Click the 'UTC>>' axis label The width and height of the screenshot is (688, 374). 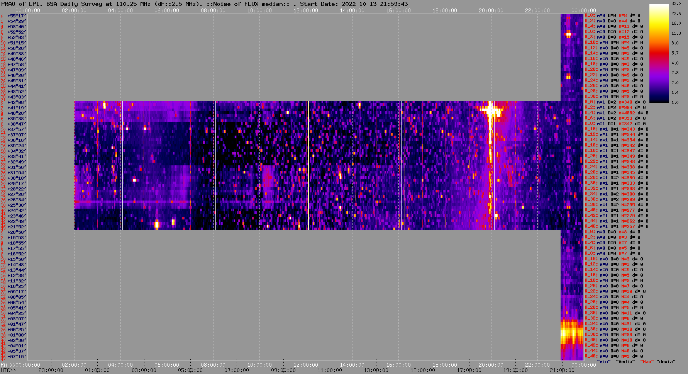[8, 370]
